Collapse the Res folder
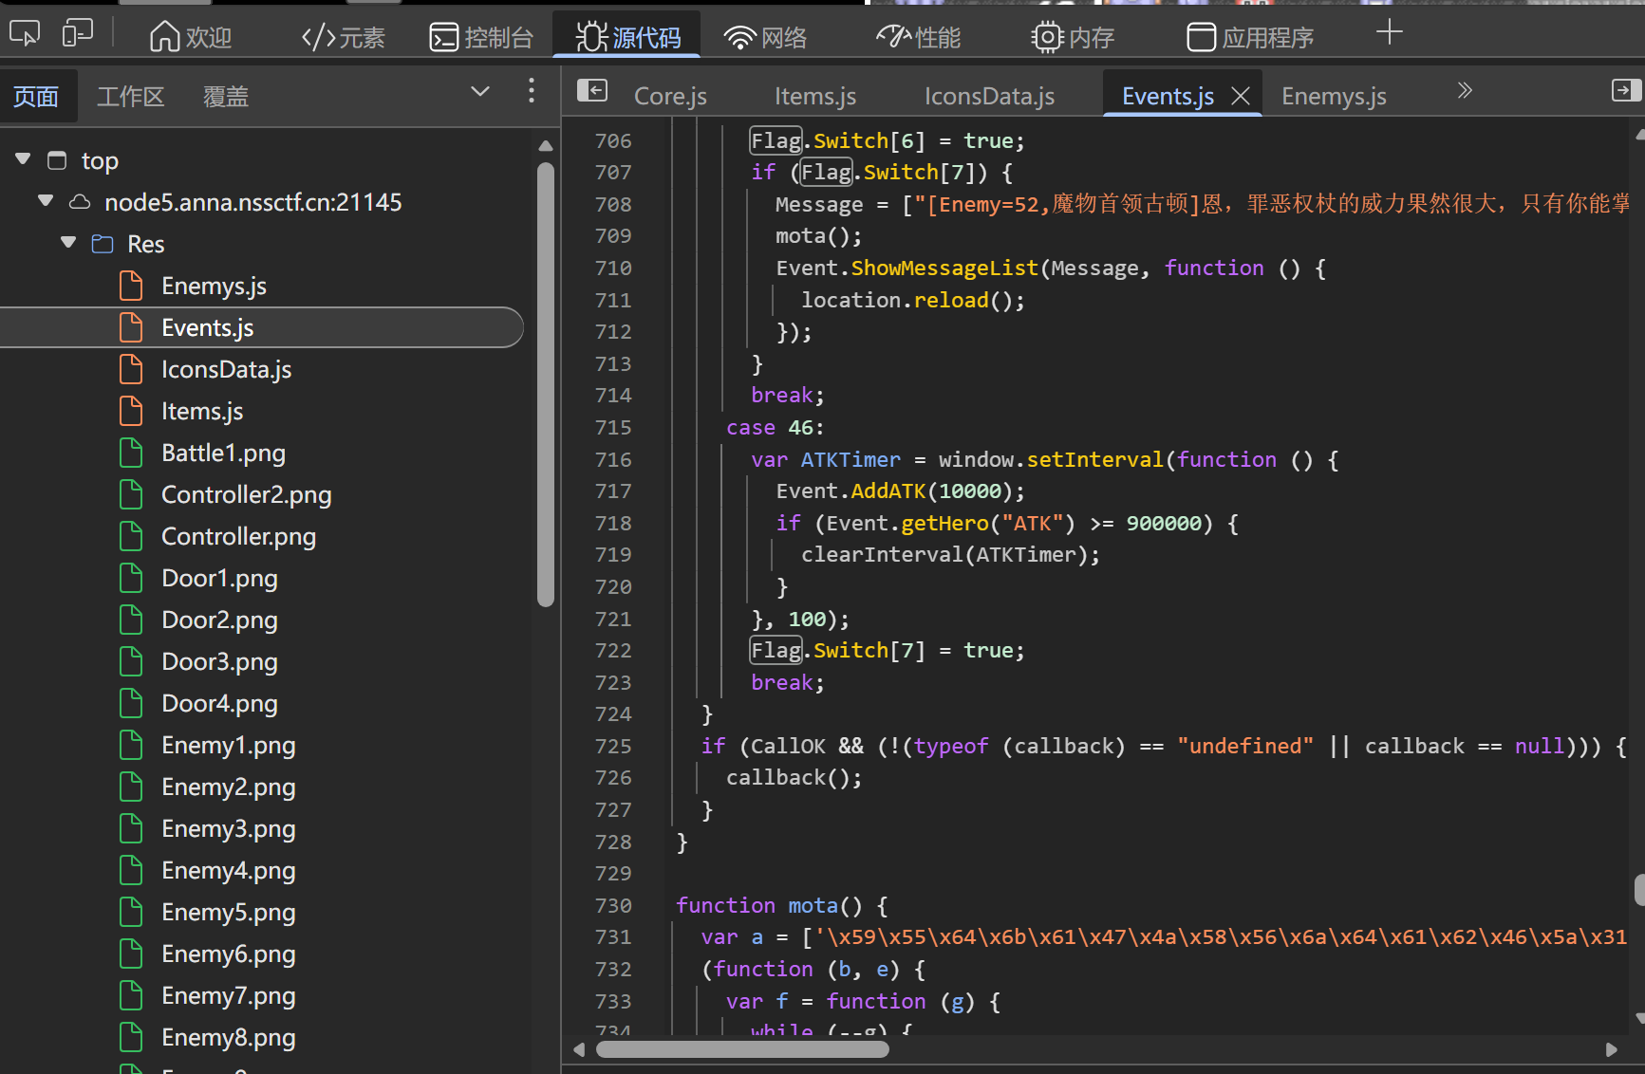This screenshot has width=1645, height=1074. pos(68,243)
